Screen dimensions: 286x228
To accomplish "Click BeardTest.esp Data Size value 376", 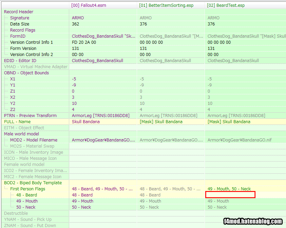I will pos(211,24).
